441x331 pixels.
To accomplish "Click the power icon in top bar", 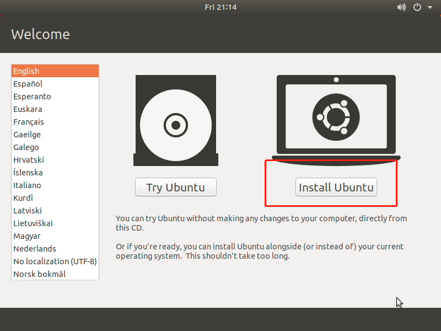I will click(x=417, y=7).
